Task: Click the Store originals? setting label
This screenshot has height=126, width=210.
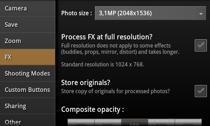Action: click(86, 82)
